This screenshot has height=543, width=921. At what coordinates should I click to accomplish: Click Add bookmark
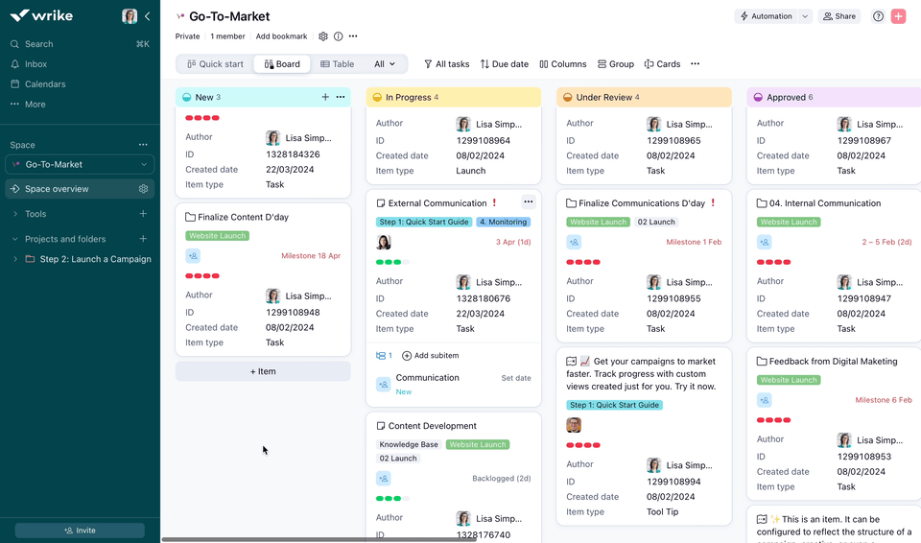(281, 36)
